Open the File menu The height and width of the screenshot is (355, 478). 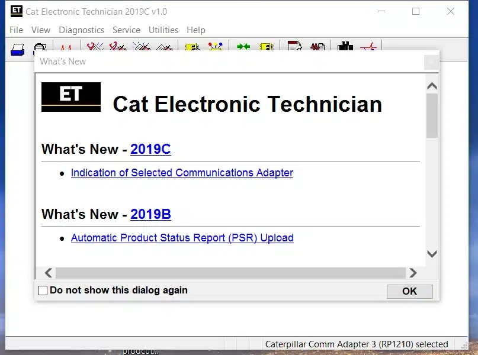pyautogui.click(x=16, y=30)
